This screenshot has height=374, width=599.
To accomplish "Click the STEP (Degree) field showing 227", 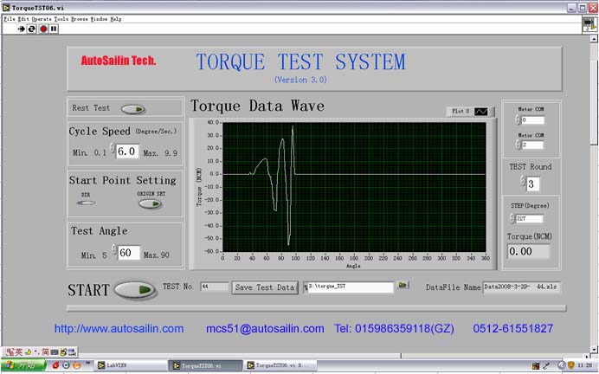I will [529, 218].
